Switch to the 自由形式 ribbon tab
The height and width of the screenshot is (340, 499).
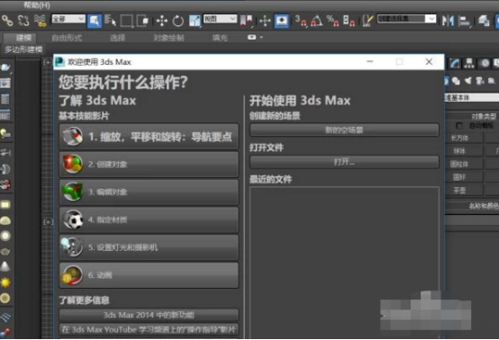(67, 38)
